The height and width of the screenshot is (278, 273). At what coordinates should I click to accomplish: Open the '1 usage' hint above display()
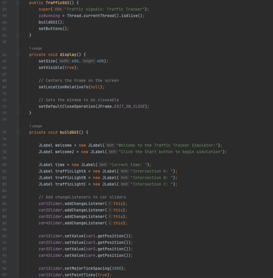pos(35,48)
